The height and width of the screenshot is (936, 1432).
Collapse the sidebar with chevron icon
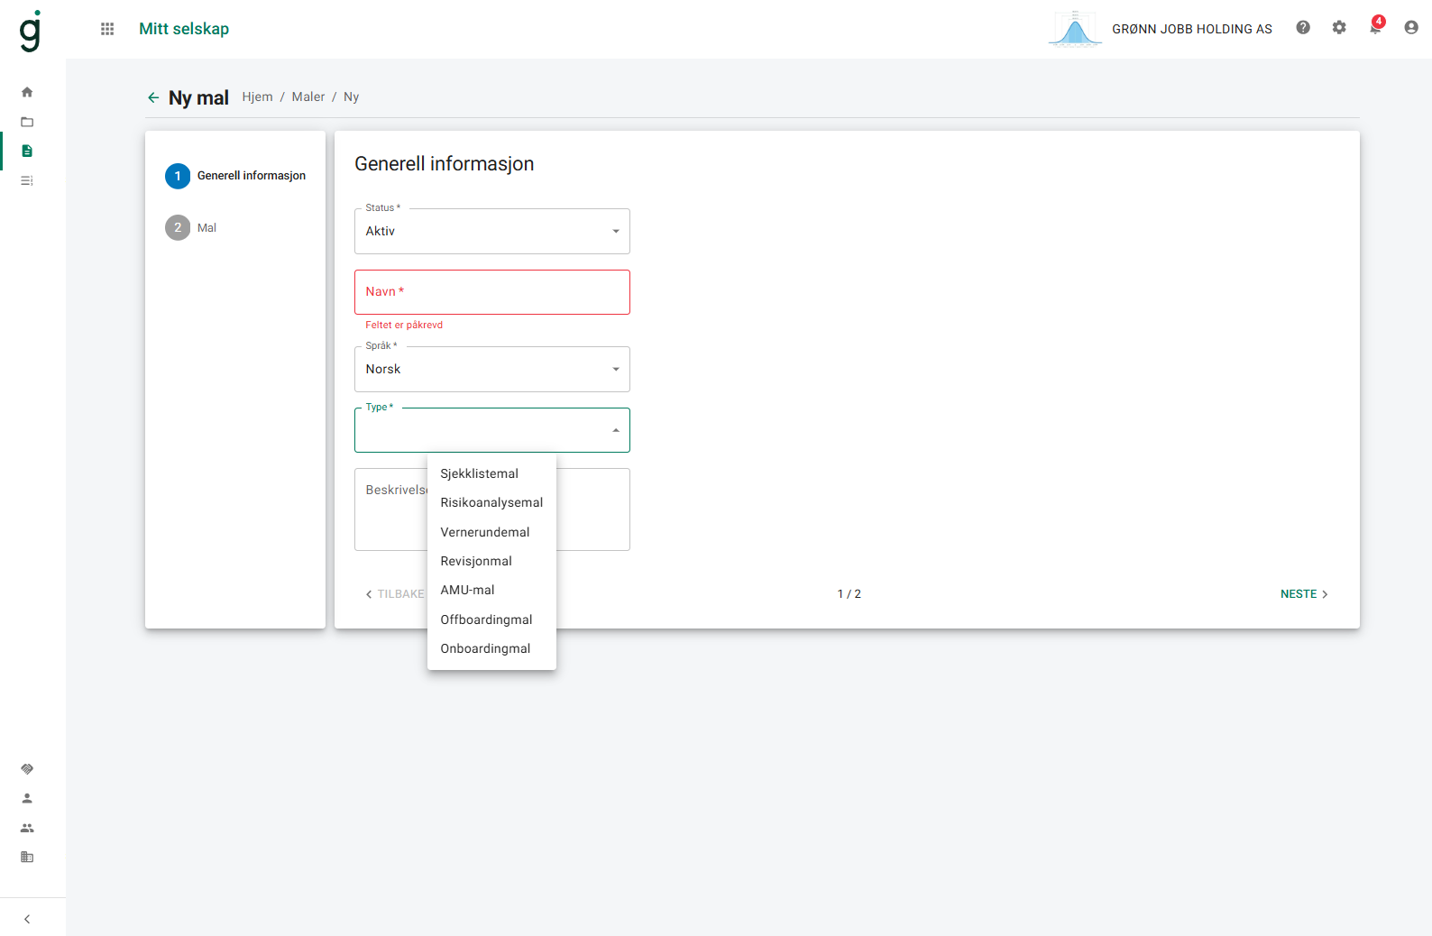click(x=27, y=919)
